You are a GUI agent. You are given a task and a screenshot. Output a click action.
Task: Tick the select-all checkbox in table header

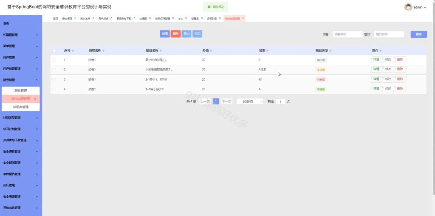tap(54, 51)
